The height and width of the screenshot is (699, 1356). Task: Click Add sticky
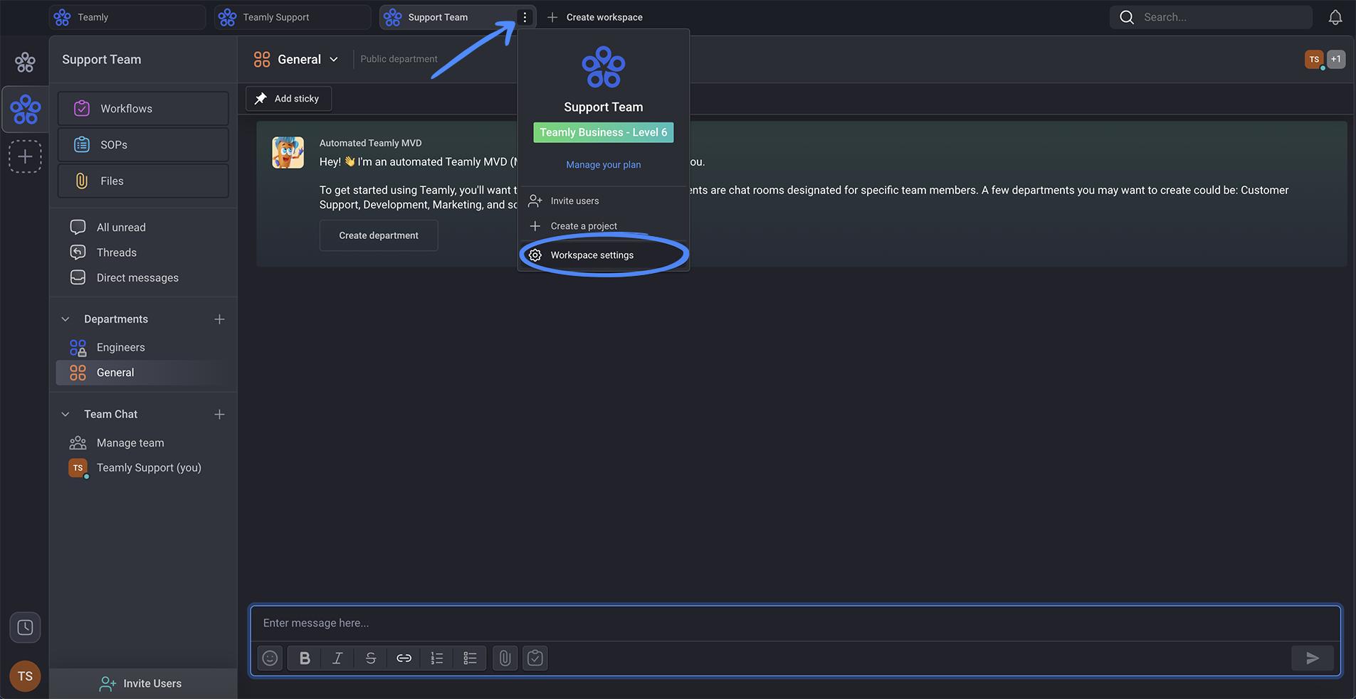click(288, 98)
